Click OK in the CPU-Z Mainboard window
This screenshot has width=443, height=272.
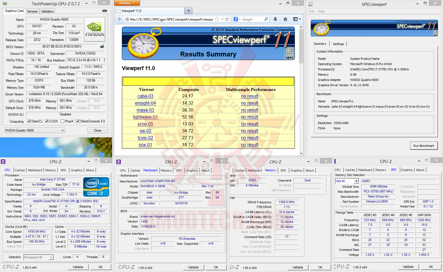pyautogui.click(x=216, y=267)
